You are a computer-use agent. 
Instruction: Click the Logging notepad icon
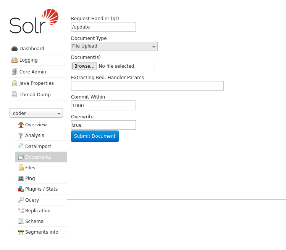15,60
